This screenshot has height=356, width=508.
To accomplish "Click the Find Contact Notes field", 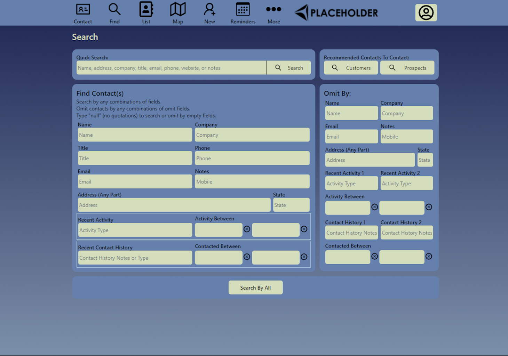I will tap(252, 181).
